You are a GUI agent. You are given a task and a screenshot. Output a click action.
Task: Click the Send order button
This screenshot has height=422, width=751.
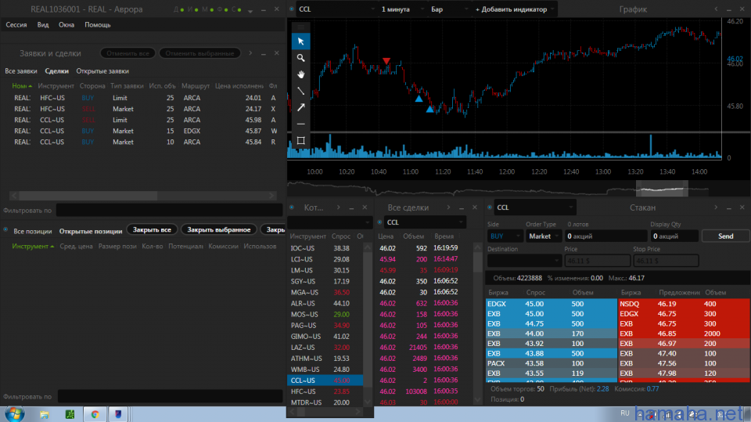(725, 236)
